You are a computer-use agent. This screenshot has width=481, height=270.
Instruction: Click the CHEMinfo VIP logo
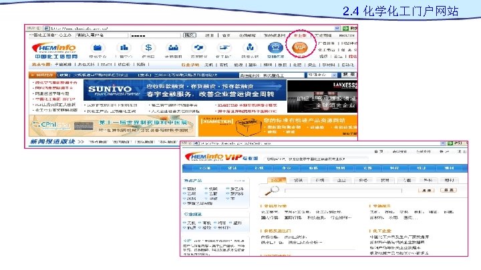click(x=221, y=157)
